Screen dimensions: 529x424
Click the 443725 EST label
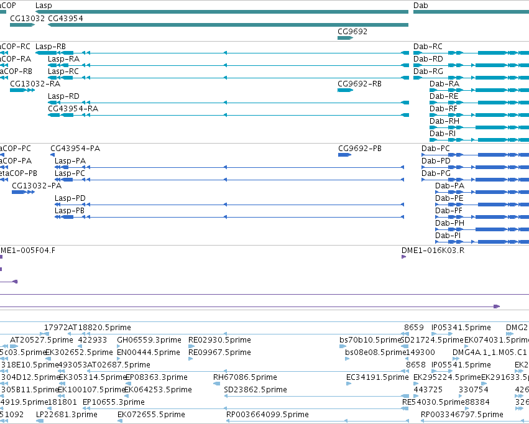pyautogui.click(x=428, y=390)
